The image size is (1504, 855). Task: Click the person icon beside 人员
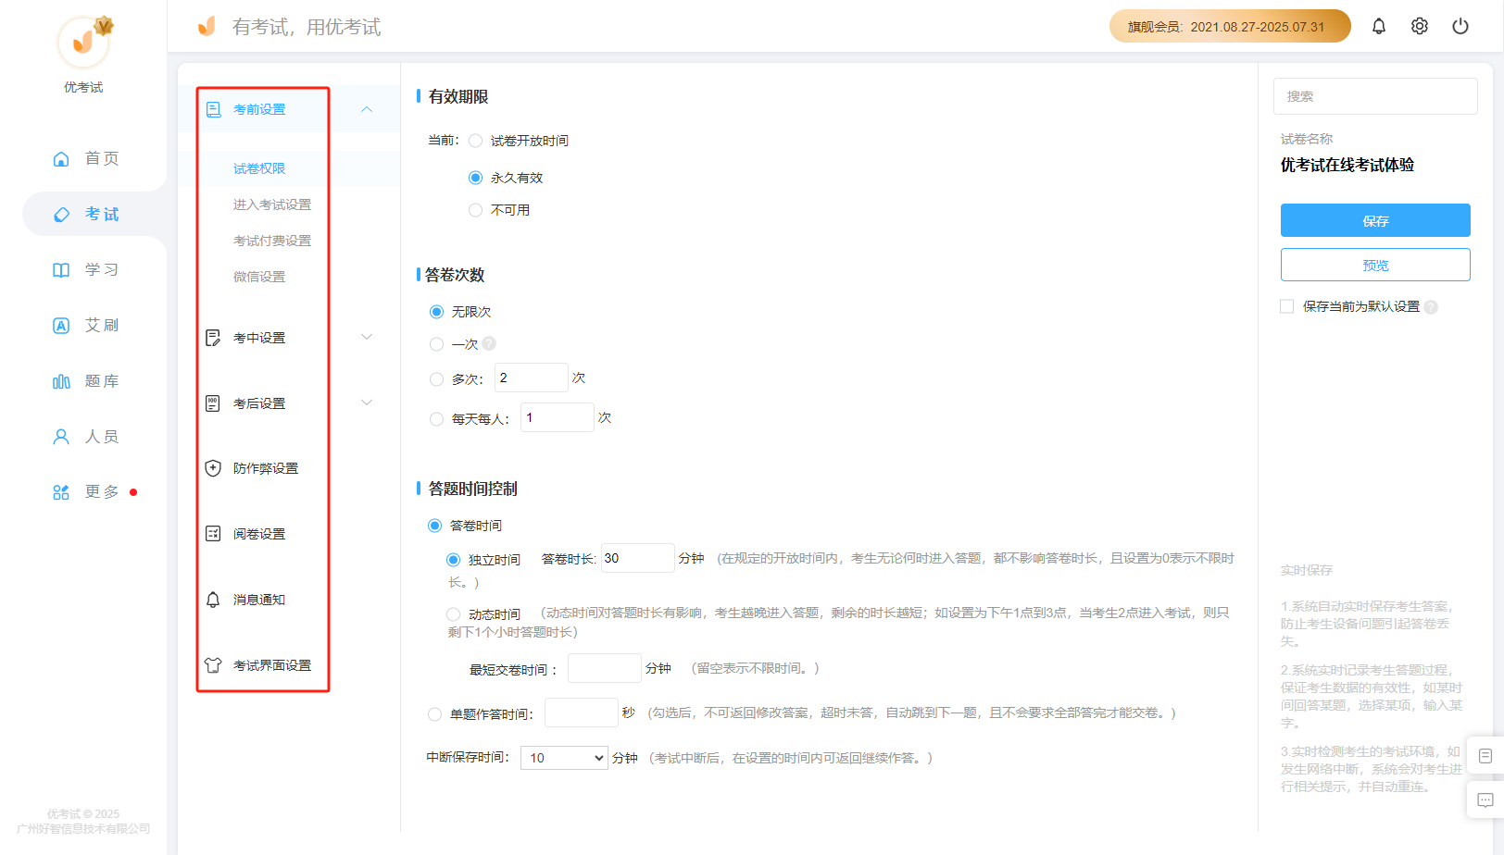(61, 437)
